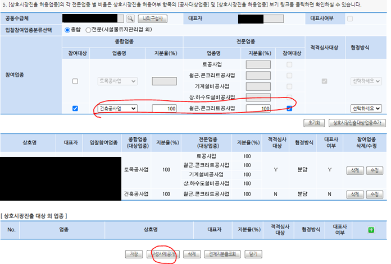This screenshot has height=264, width=391.
Task: Click the 초기화 button
Action: (314, 123)
